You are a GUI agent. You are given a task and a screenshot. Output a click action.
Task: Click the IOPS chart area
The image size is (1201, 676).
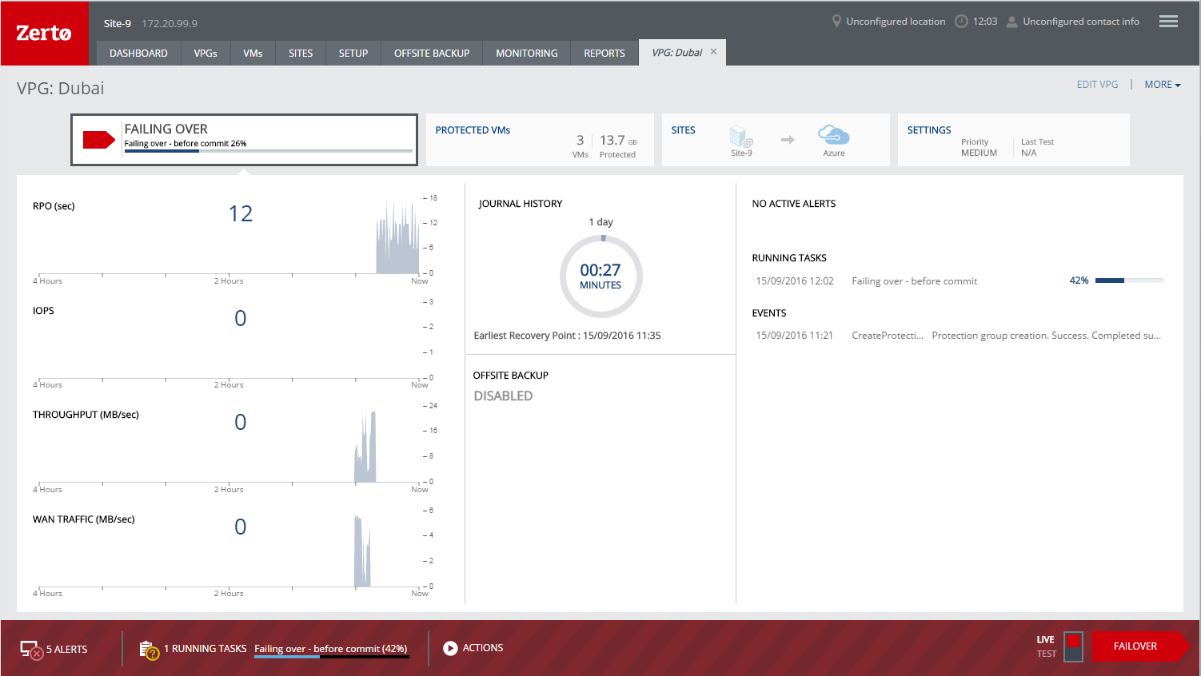click(x=228, y=342)
